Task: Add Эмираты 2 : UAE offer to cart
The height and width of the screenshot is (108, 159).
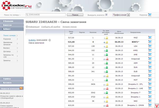Action: tap(150, 88)
